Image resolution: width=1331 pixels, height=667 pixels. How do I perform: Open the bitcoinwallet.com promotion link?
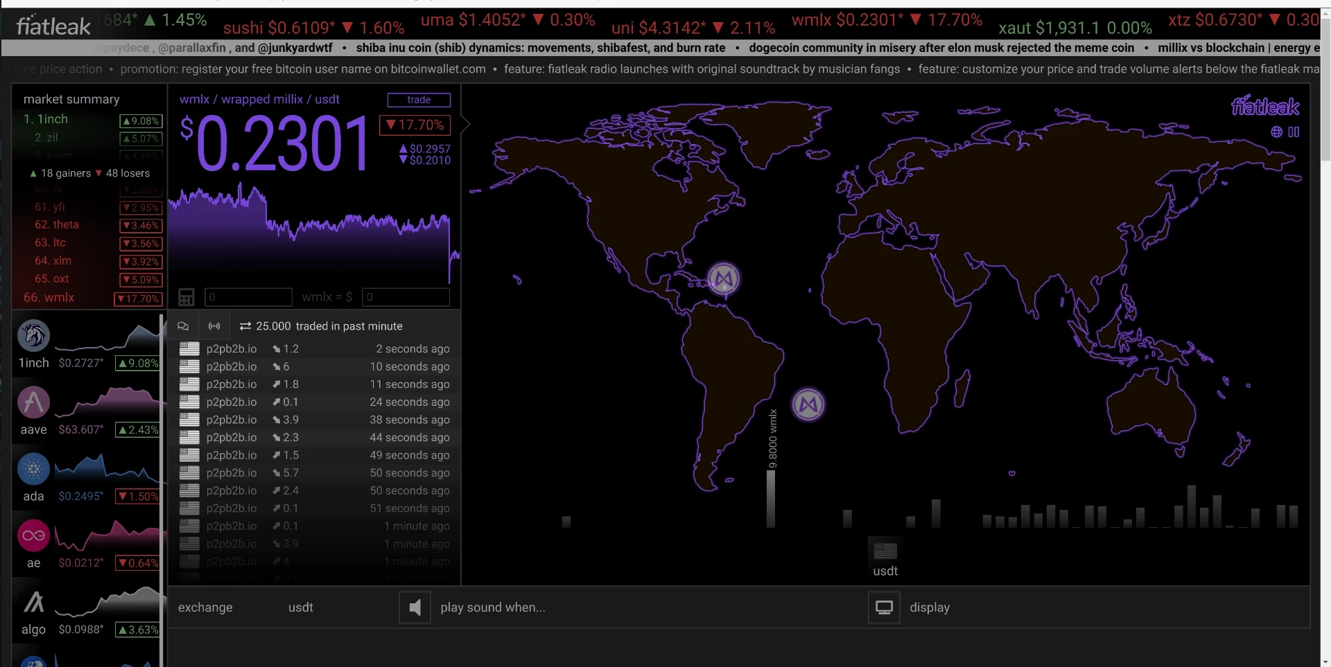303,69
